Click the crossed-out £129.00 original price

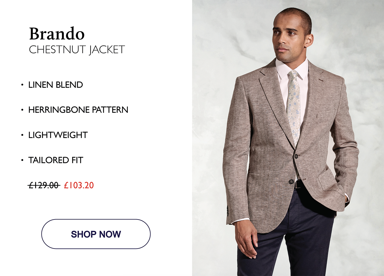[x=44, y=185]
